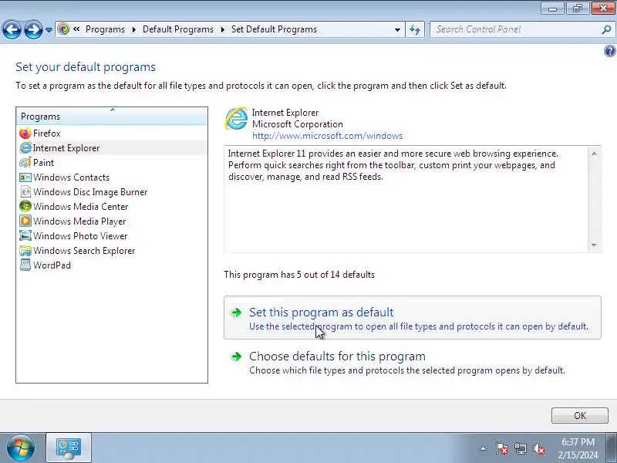
Task: Select the Firefox row text
Action: (x=47, y=133)
